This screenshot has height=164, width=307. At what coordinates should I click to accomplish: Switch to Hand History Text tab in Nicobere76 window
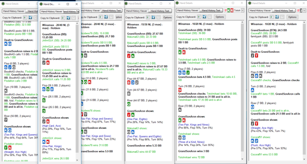[111, 11]
